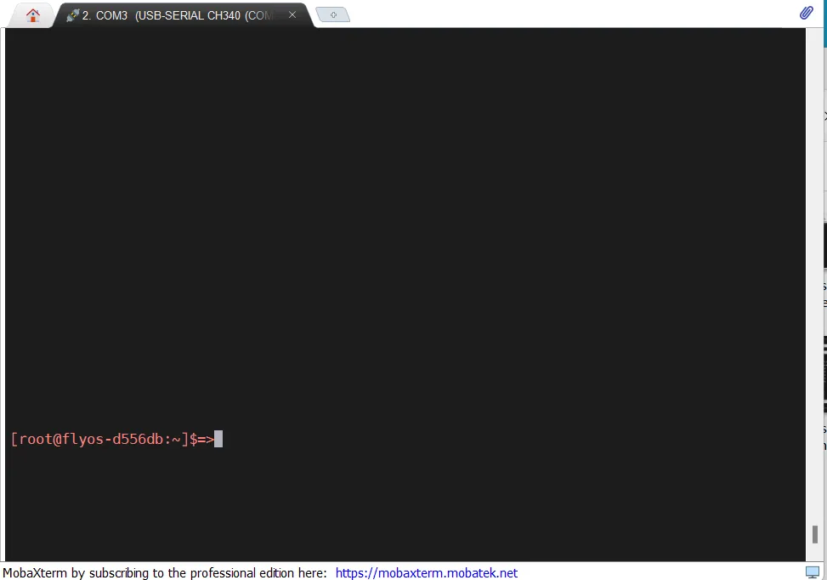Click the terminal cursor block after prompt
The height and width of the screenshot is (580, 827).
pos(218,439)
